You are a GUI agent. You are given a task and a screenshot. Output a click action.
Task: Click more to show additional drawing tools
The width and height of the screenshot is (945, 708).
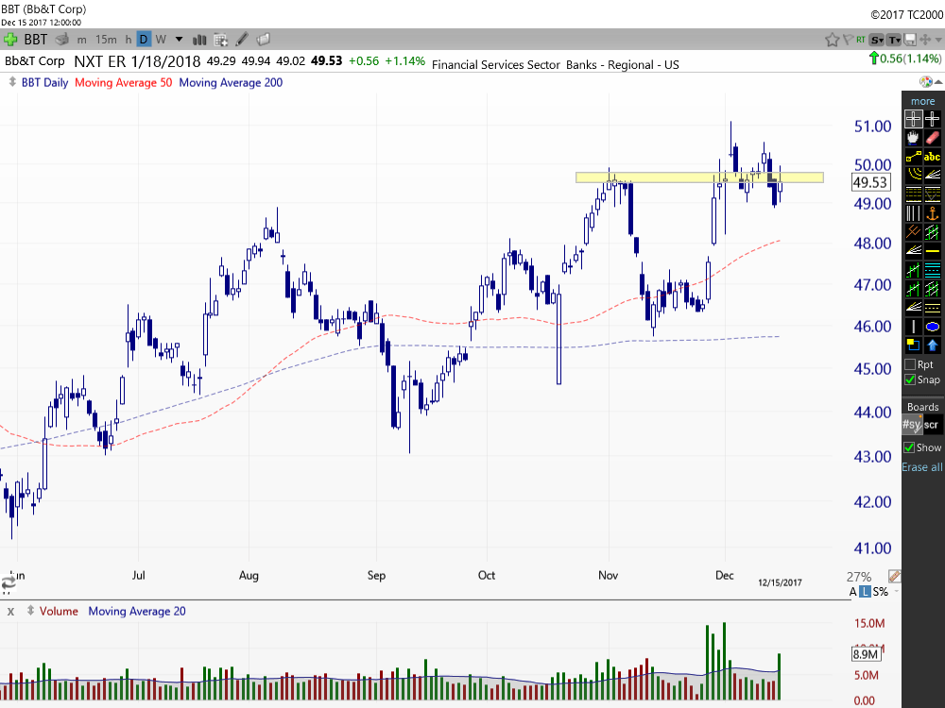click(922, 101)
